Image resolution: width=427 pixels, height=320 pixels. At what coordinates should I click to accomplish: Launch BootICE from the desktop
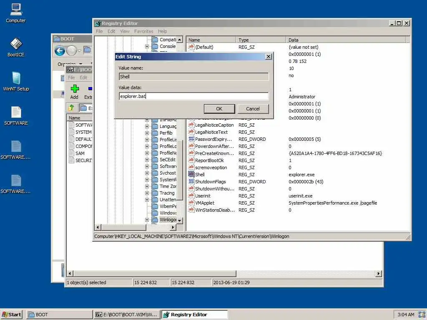pos(16,47)
